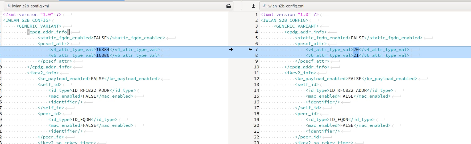Image resolution: width=471 pixels, height=144 pixels.
Task: Click line number 7 in the right gutter
Action: point(256,50)
